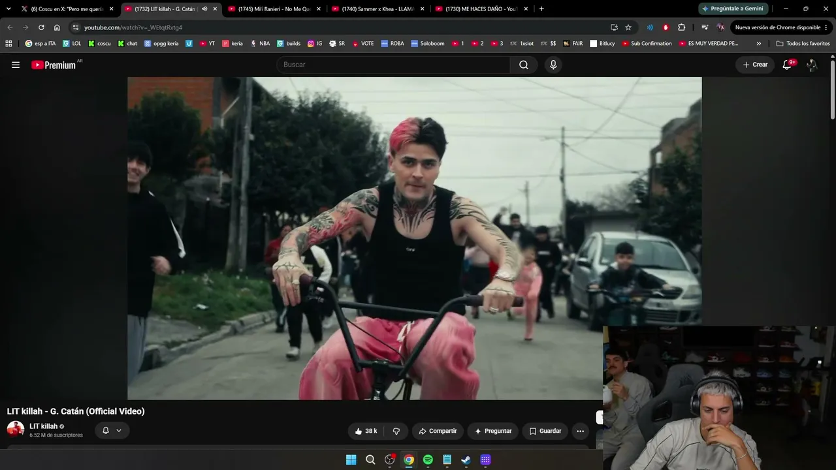The height and width of the screenshot is (470, 836).
Task: Start voice search with the microphone icon
Action: 553,65
